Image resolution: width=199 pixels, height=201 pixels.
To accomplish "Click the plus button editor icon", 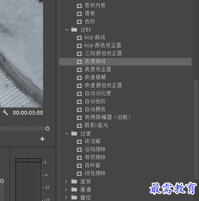I will click(42, 139).
